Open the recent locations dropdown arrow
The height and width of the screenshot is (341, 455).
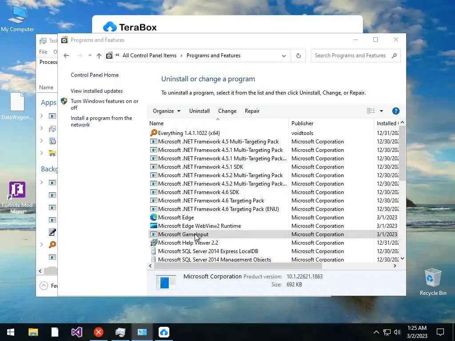click(x=90, y=56)
